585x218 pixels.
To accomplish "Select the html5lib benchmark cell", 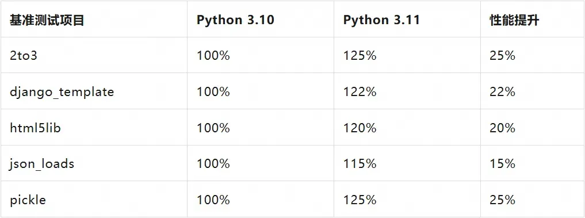I will coord(35,128).
